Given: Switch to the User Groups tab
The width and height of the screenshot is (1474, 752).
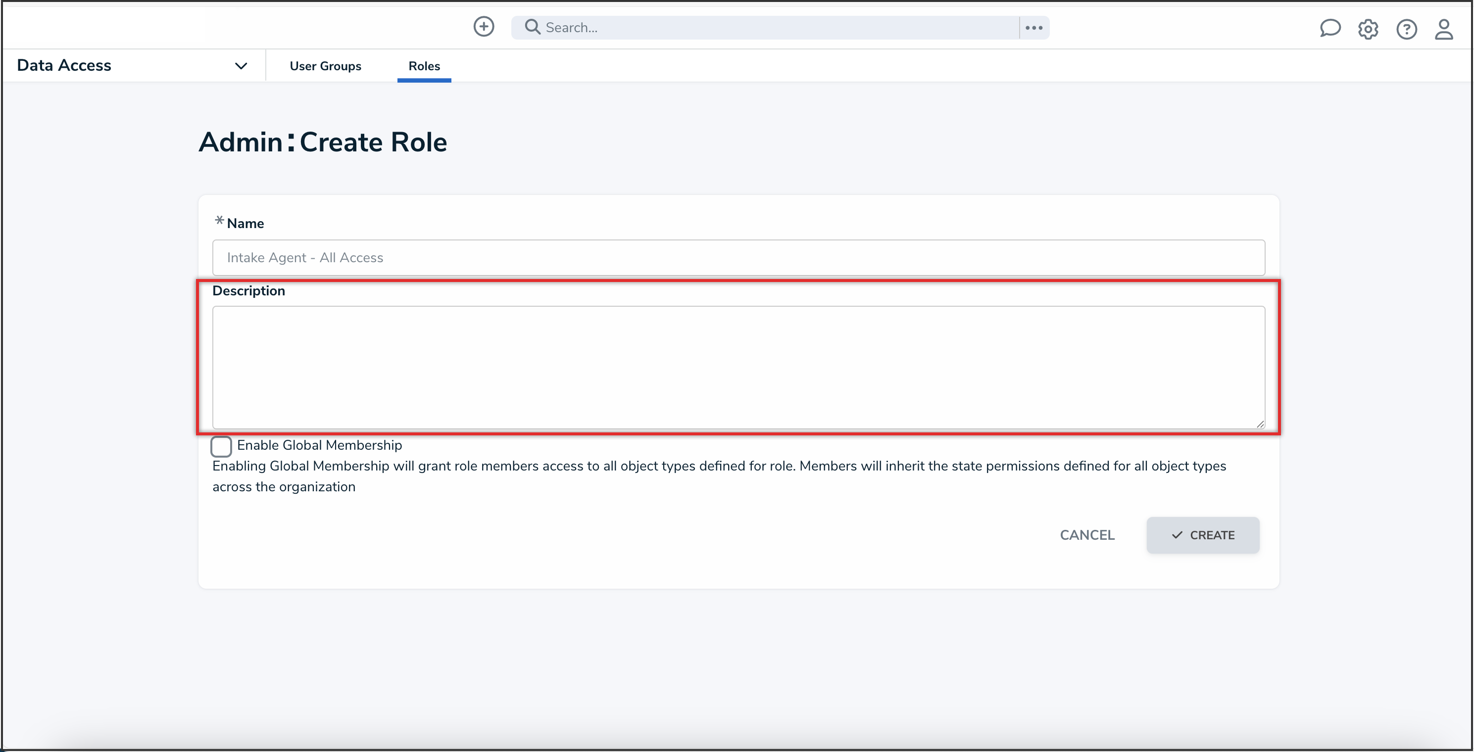Looking at the screenshot, I should (x=326, y=66).
